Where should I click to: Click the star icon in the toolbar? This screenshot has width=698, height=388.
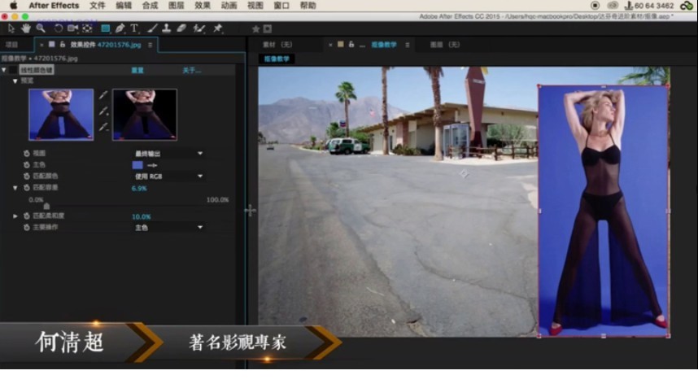tap(255, 29)
